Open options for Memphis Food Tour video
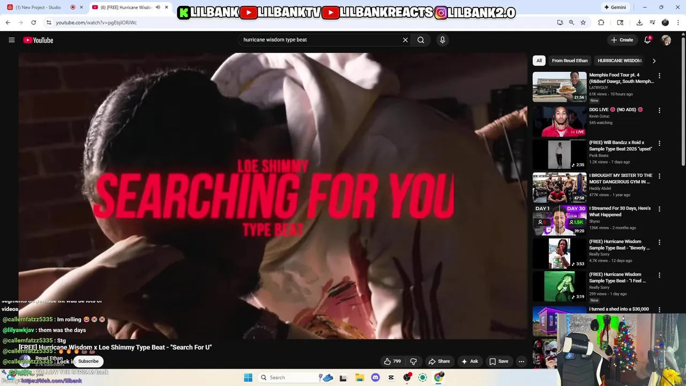The height and width of the screenshot is (386, 686). coord(659,76)
